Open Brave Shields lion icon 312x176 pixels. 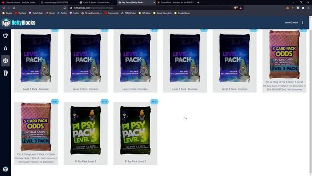235,8
